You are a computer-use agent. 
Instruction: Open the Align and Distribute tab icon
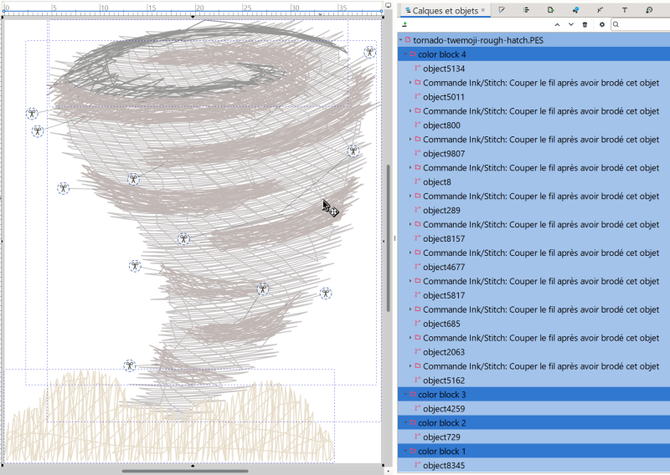tap(526, 10)
